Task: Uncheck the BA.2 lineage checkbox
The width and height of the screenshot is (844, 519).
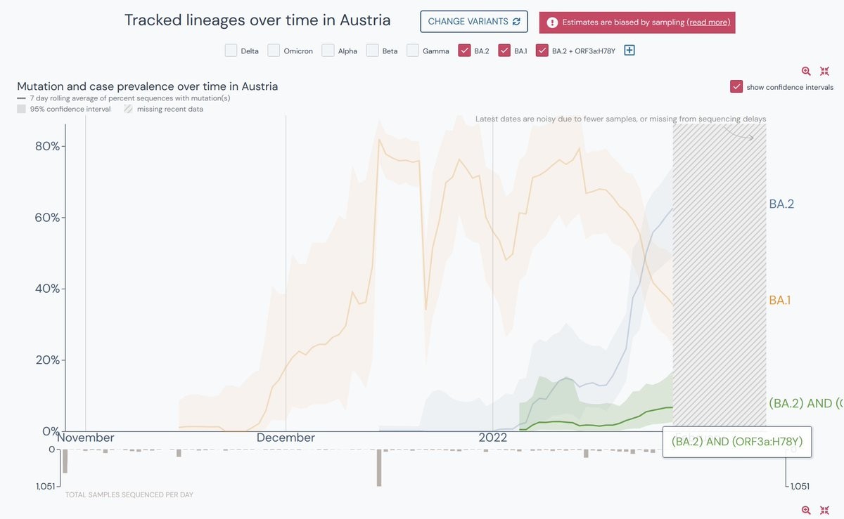Action: click(x=465, y=51)
